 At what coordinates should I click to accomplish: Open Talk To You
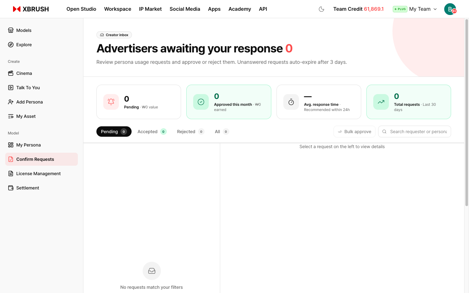41,88
